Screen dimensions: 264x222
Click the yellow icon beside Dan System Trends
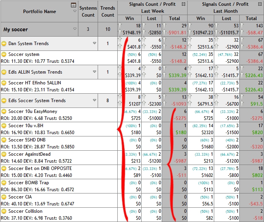coord(4,44)
